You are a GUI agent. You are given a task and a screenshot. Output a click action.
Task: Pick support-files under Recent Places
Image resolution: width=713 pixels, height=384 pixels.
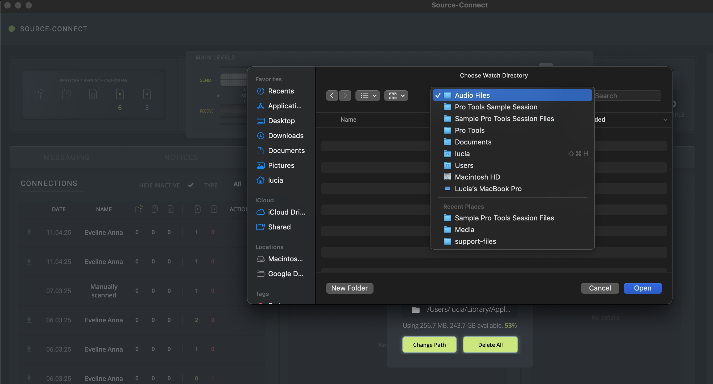(475, 241)
